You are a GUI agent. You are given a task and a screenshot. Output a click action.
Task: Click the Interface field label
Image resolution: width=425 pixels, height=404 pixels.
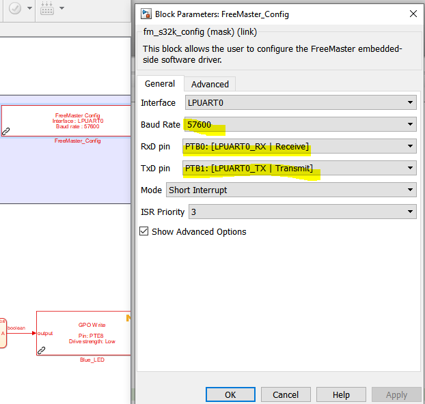(x=158, y=103)
